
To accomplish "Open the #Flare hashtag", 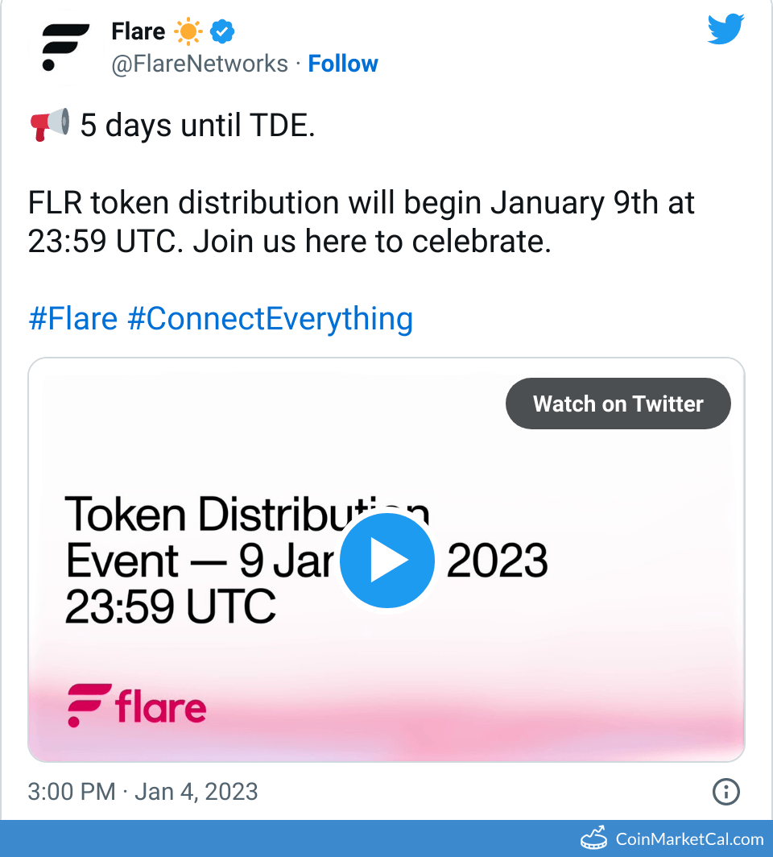I will [73, 319].
